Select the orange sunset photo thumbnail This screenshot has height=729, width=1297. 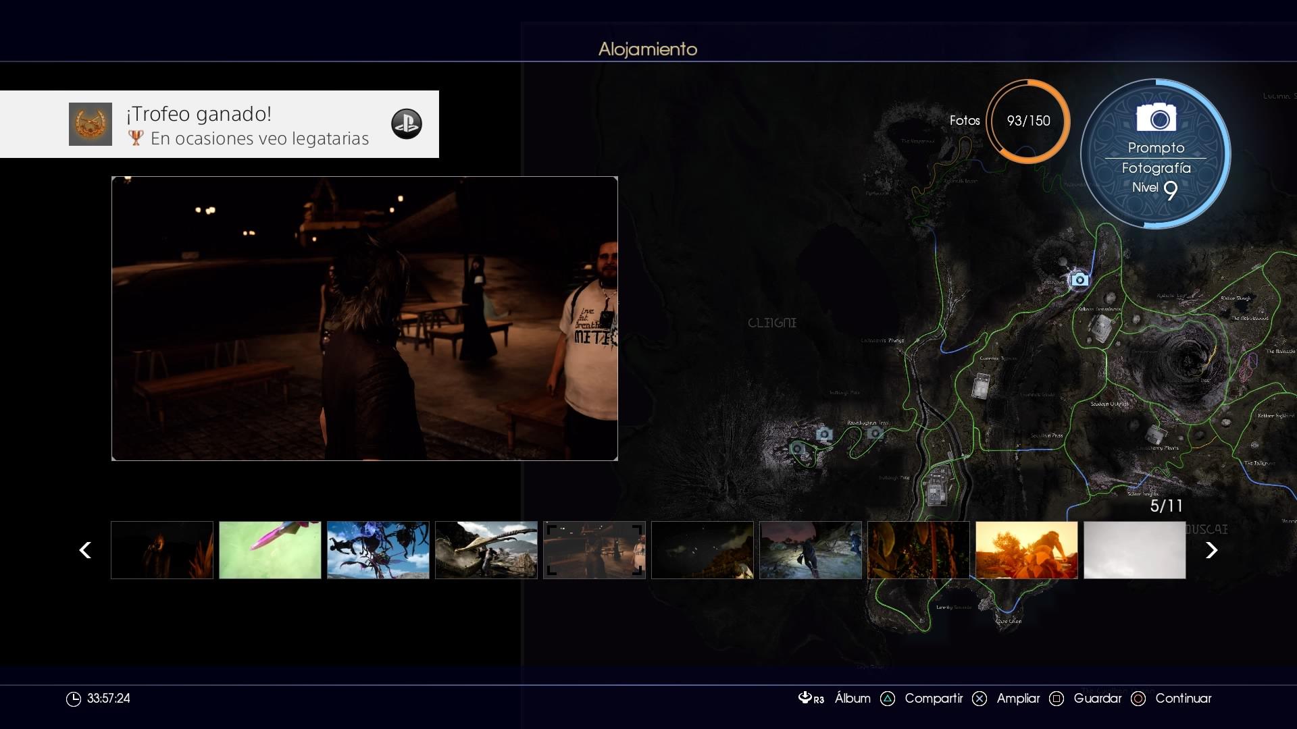click(x=1027, y=550)
